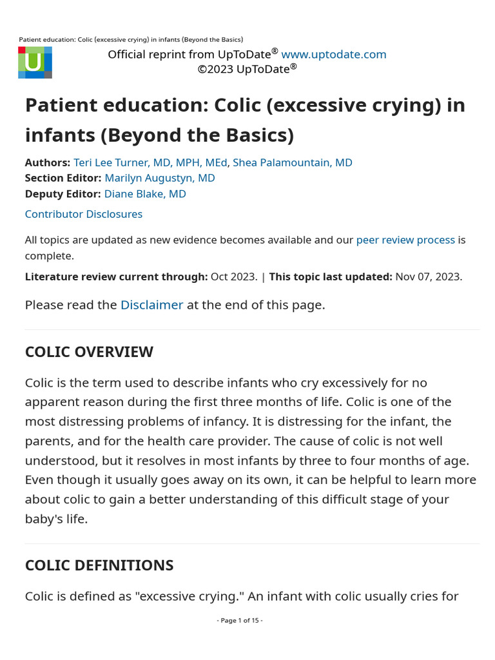The height and width of the screenshot is (660, 495).
Task: Click the Section Editor: label
Action: 63,178
